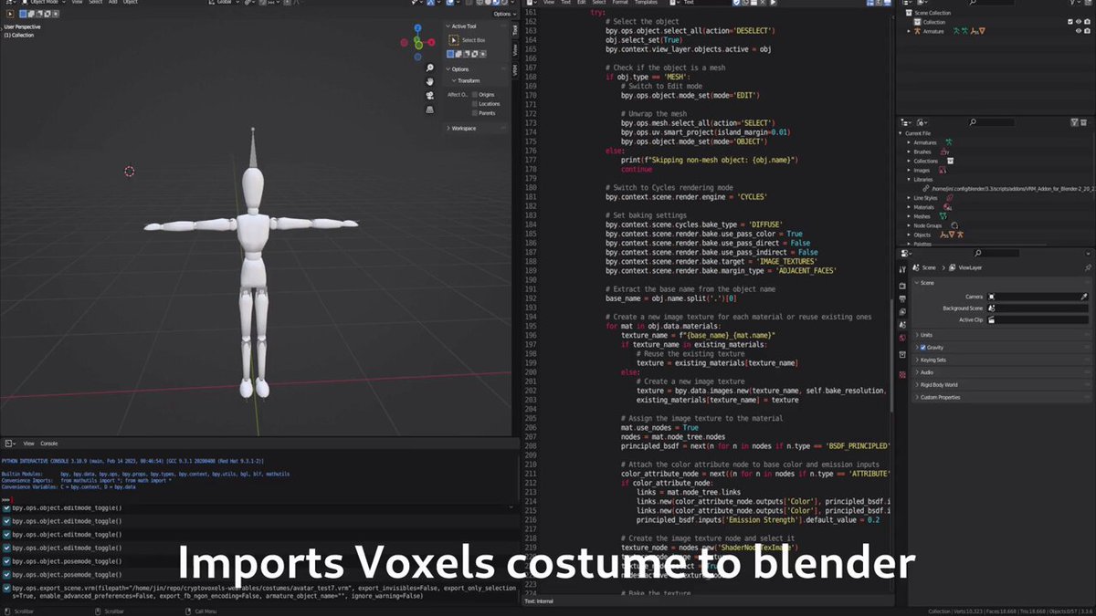The image size is (1096, 616).
Task: Open the console View menu
Action: pyautogui.click(x=28, y=444)
